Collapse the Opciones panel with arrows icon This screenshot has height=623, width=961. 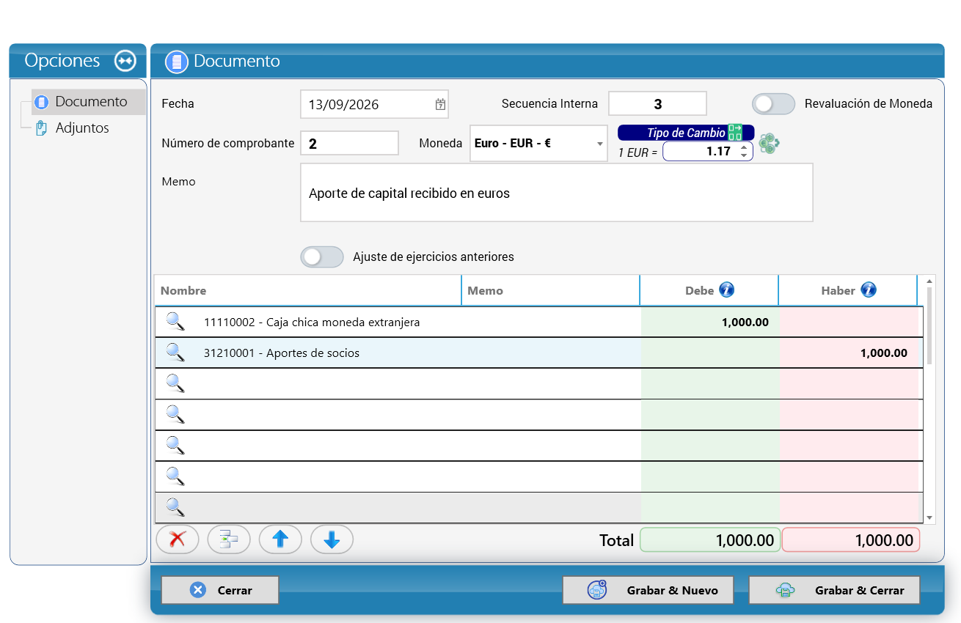pyautogui.click(x=125, y=61)
